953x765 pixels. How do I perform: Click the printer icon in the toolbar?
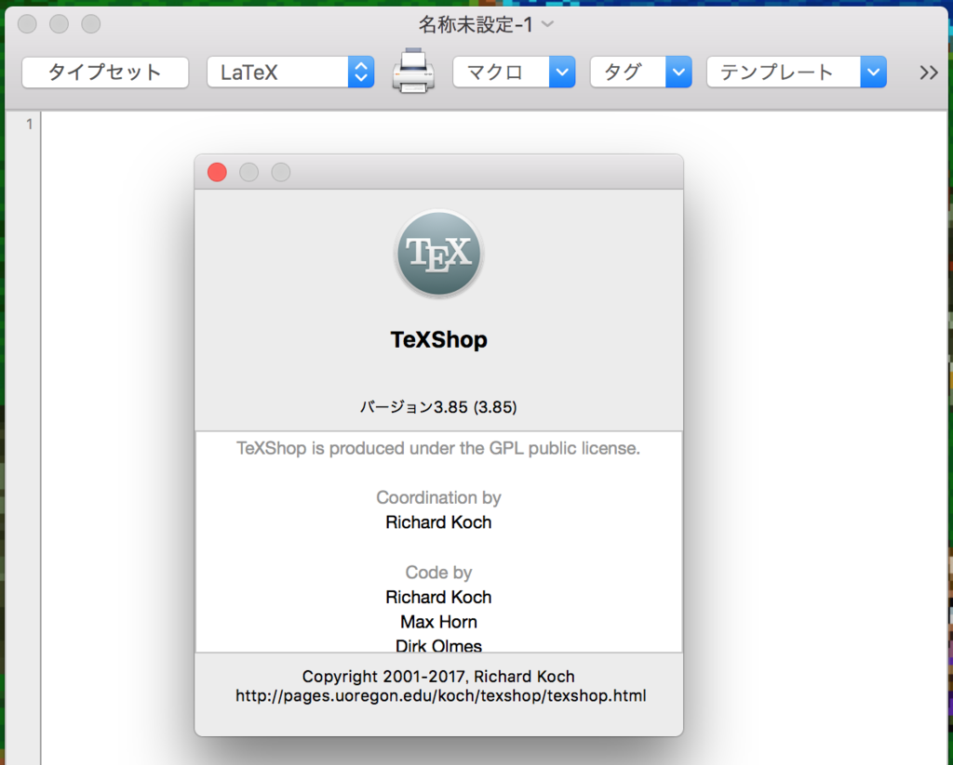click(x=412, y=72)
